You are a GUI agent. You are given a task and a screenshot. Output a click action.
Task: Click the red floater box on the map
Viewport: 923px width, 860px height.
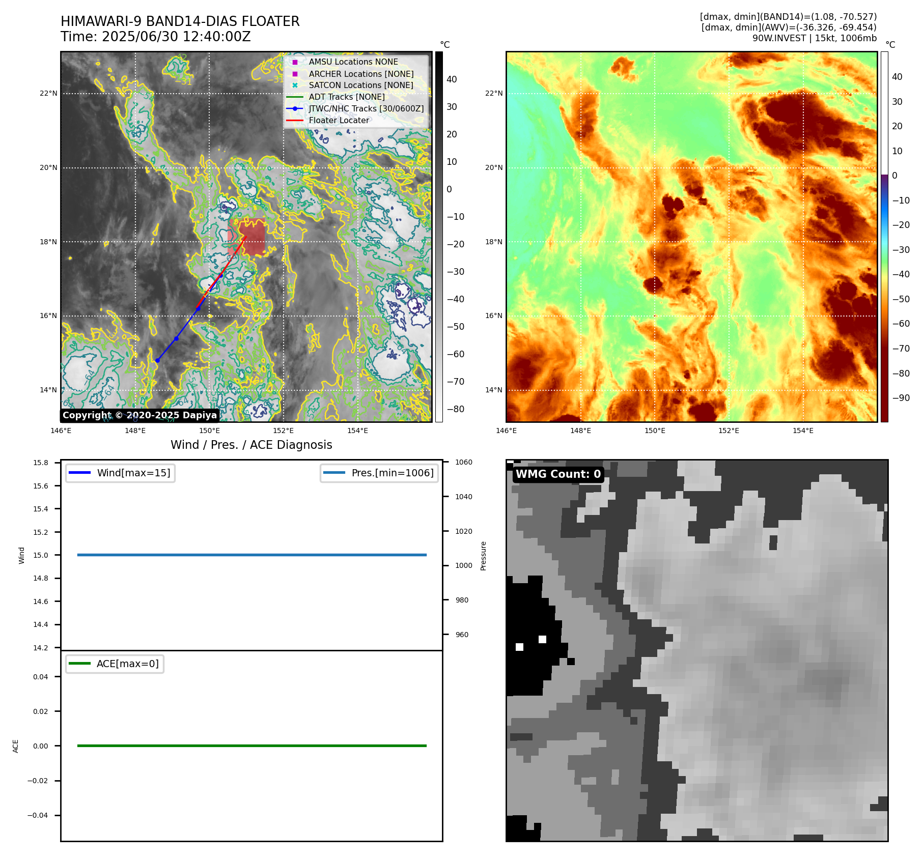pyautogui.click(x=246, y=237)
